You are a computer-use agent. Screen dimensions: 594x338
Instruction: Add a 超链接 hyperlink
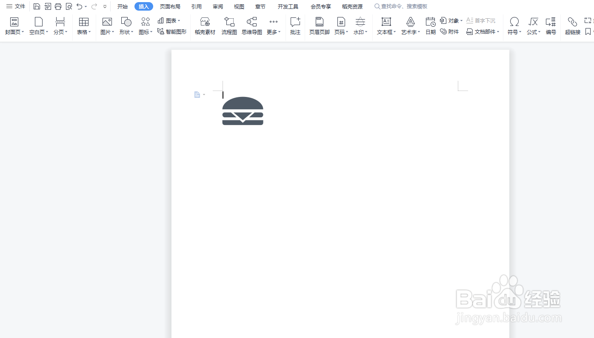coord(572,26)
